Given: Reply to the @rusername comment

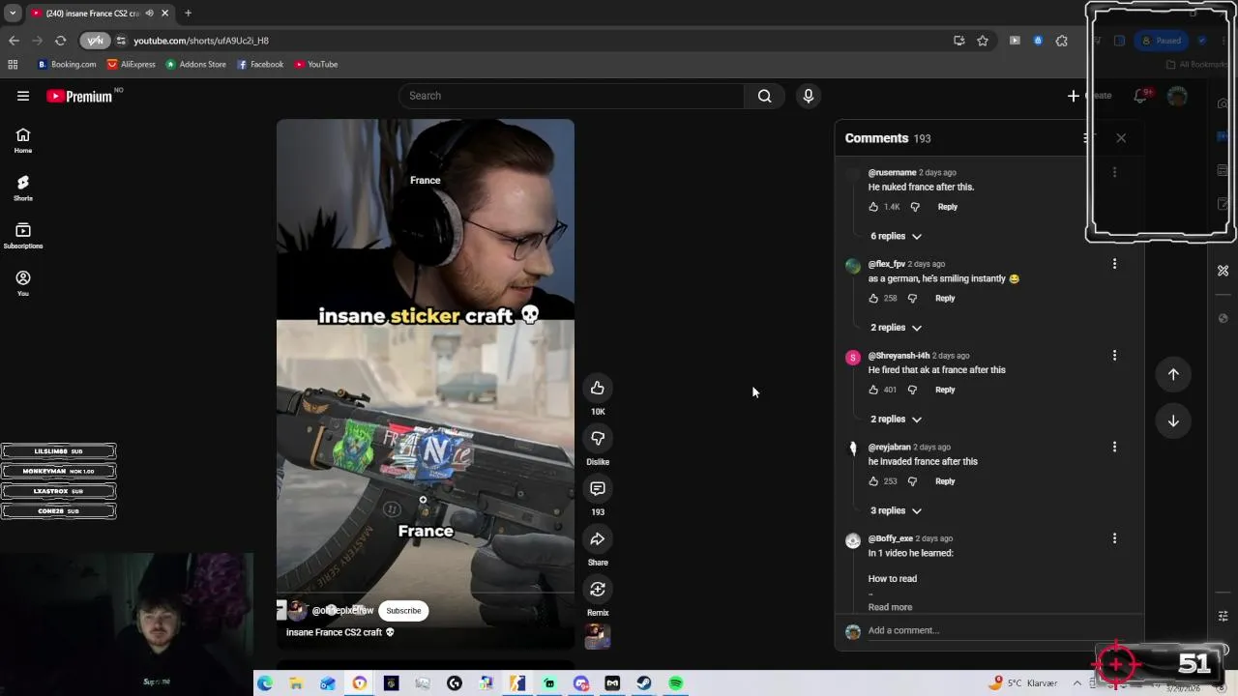Looking at the screenshot, I should pyautogui.click(x=947, y=207).
